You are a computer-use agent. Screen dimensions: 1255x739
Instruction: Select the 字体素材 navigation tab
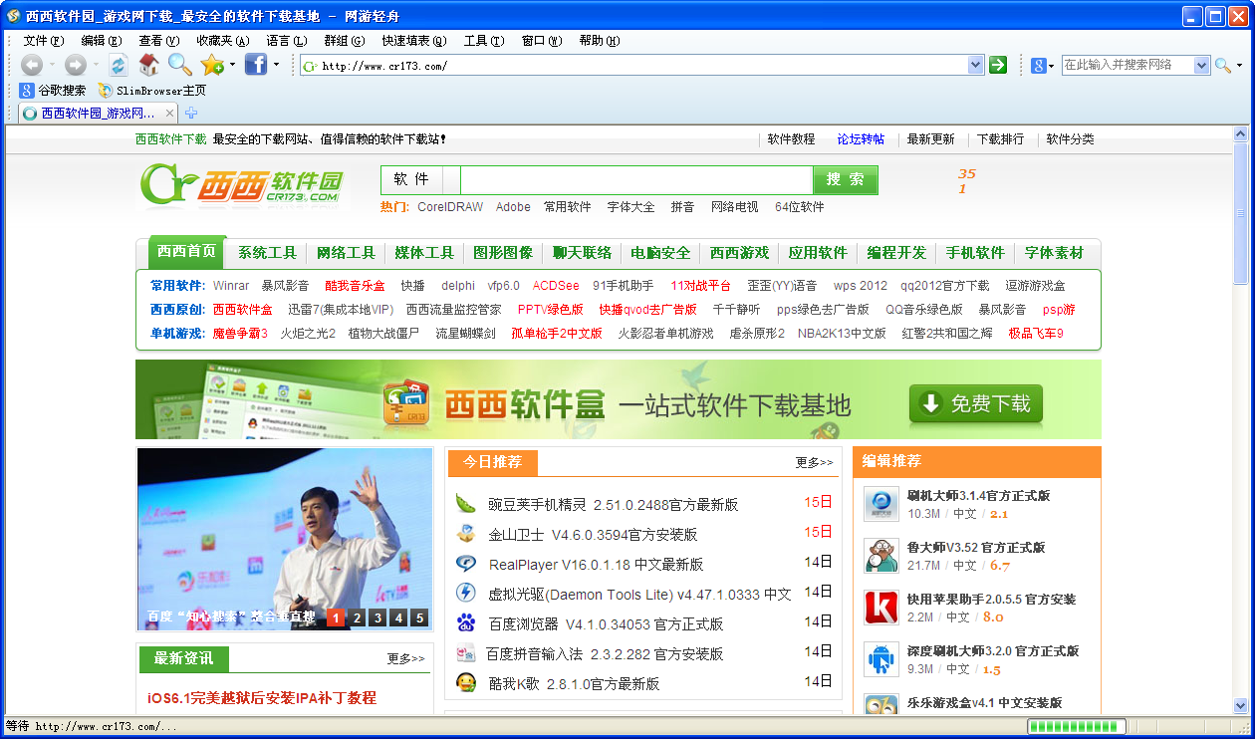1054,252
